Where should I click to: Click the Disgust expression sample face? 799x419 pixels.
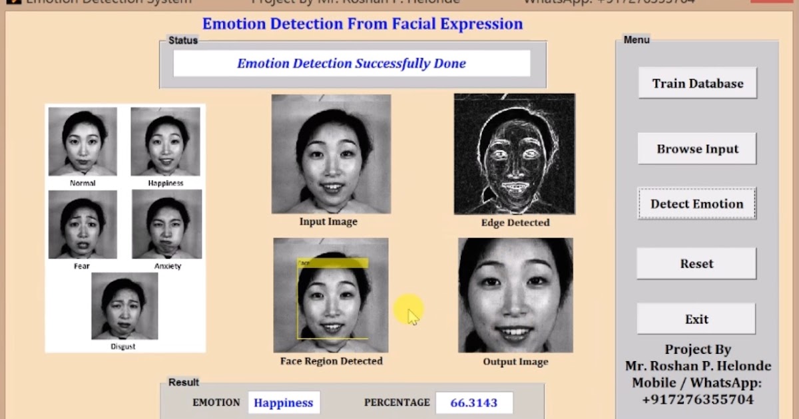[123, 307]
